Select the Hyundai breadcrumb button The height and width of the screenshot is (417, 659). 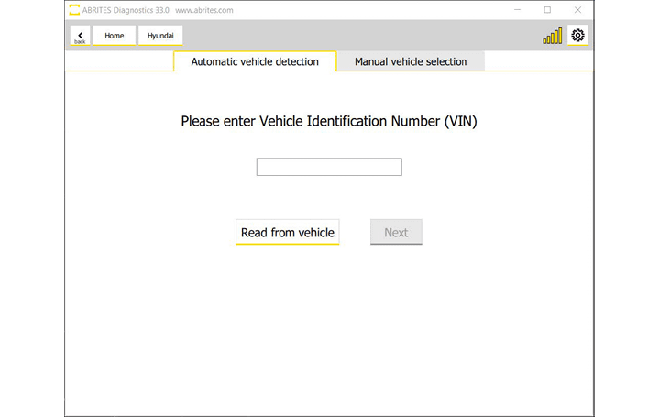(160, 36)
